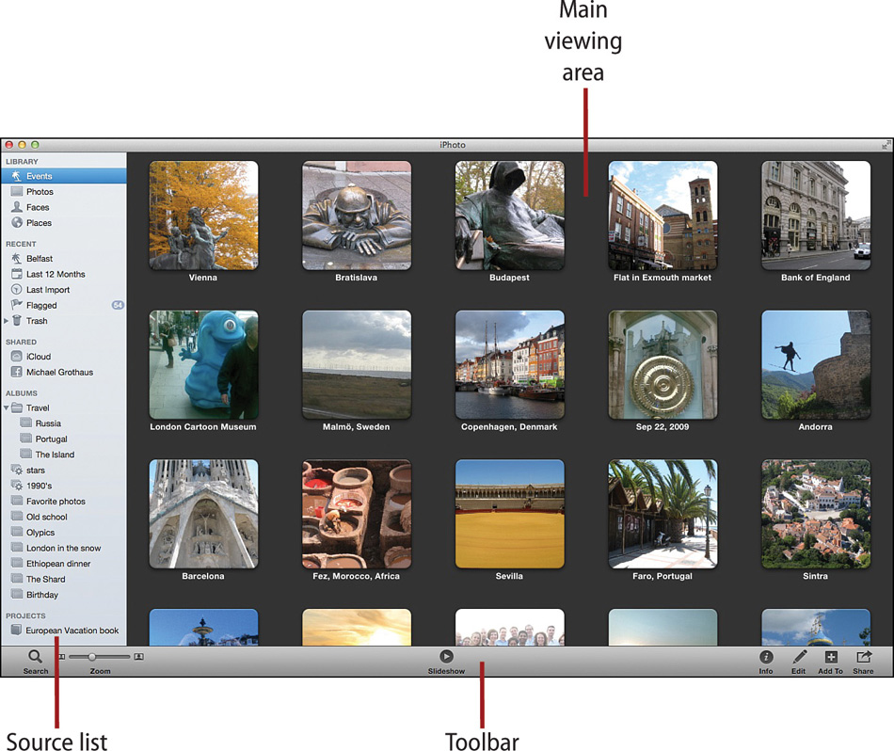Image resolution: width=894 pixels, height=751 pixels.
Task: Collapse the Travel folder triangle
Action: 6,407
